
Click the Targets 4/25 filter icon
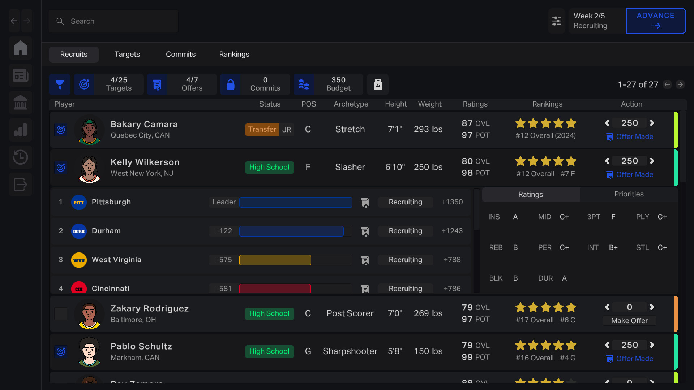point(84,84)
